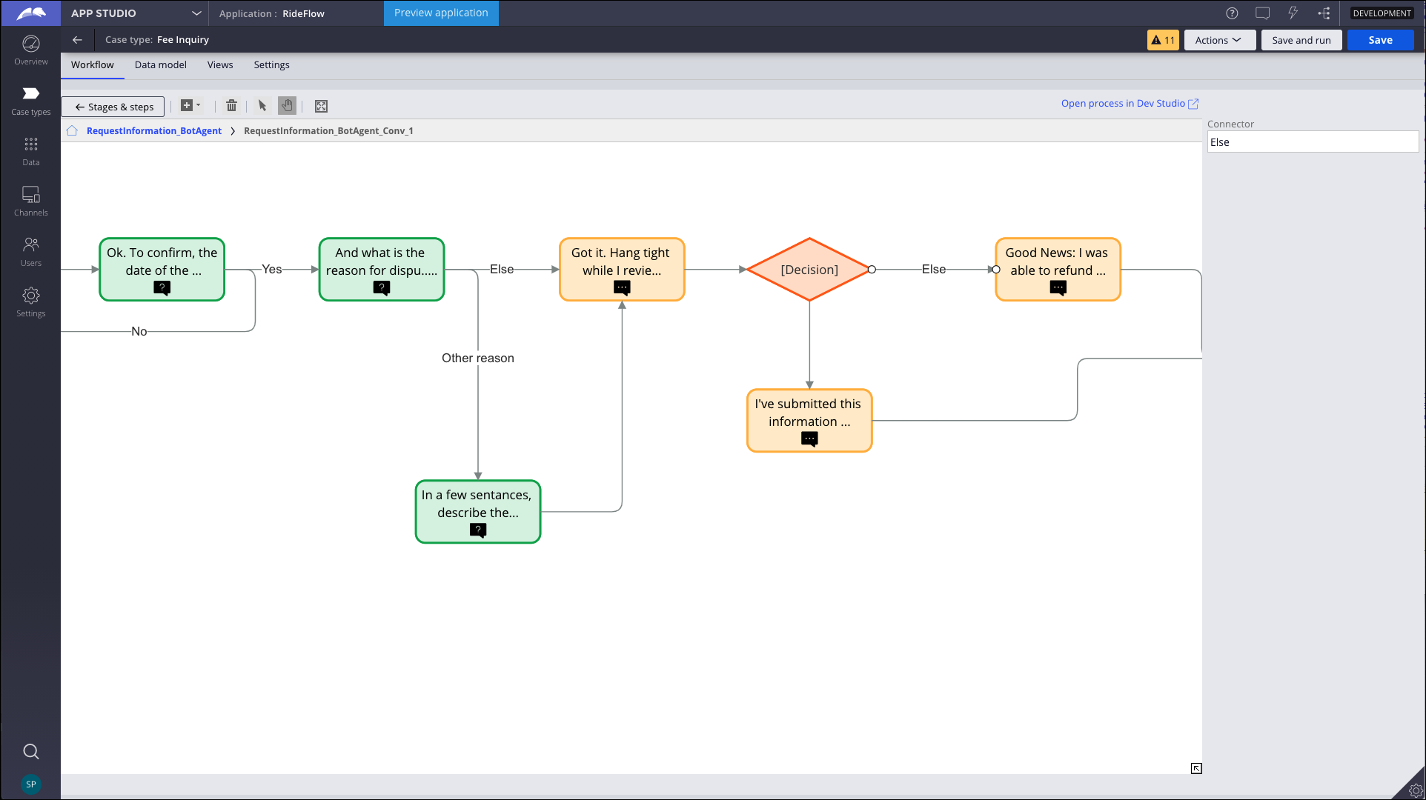Click the trash delete icon in toolbar
This screenshot has width=1426, height=800.
tap(231, 106)
